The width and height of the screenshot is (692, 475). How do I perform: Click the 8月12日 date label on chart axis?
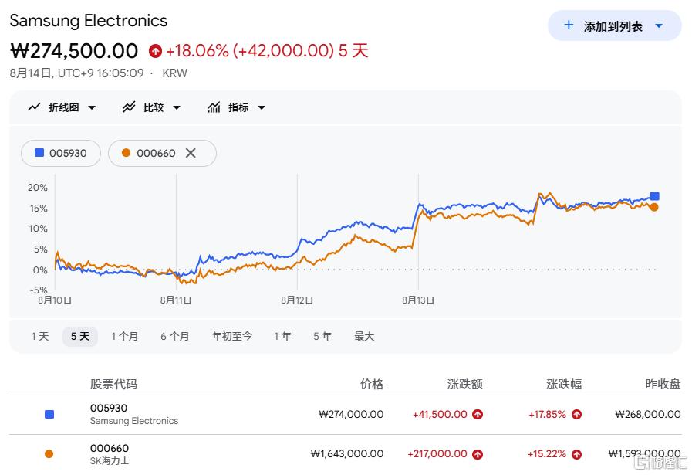[297, 300]
